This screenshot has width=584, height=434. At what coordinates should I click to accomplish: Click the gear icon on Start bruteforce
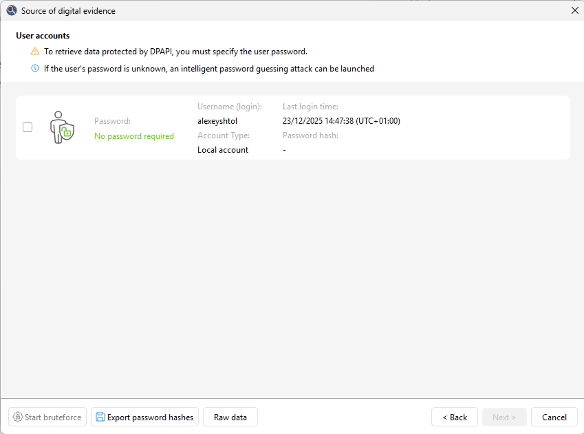(18, 417)
